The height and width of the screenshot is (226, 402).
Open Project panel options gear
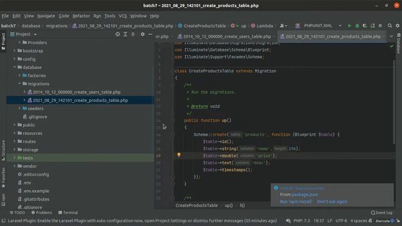[x=143, y=34]
